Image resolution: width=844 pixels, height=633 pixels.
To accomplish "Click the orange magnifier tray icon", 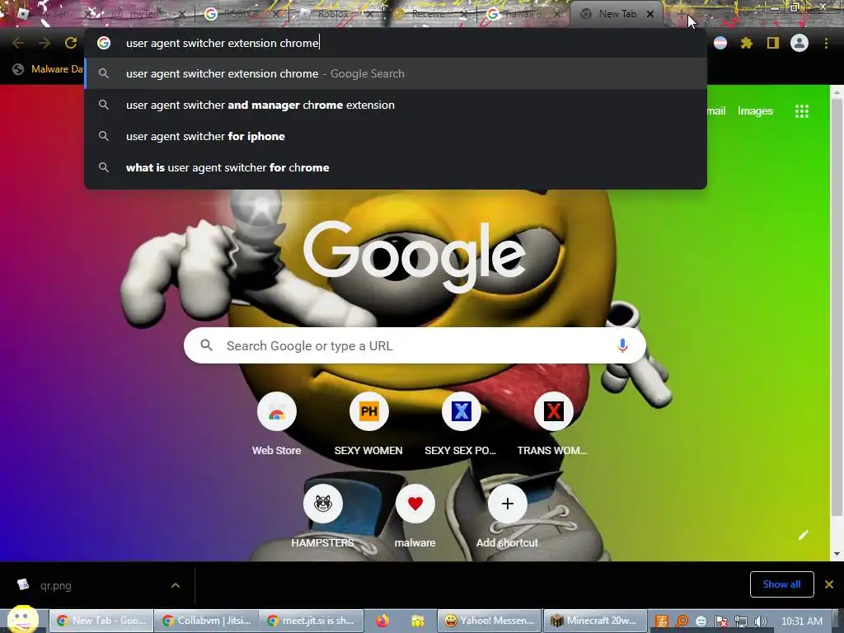I will [x=682, y=621].
